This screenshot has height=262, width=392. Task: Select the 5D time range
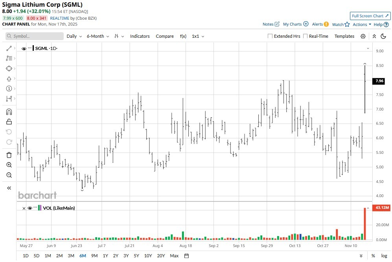[x=37, y=256]
